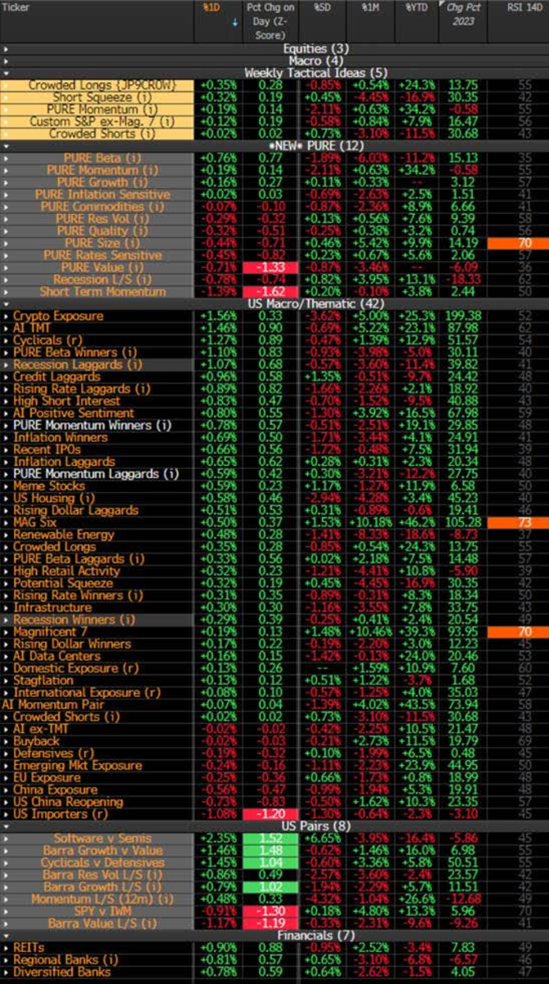Collapse the Weekly Tactical Ideas section
The width and height of the screenshot is (549, 984).
point(5,73)
